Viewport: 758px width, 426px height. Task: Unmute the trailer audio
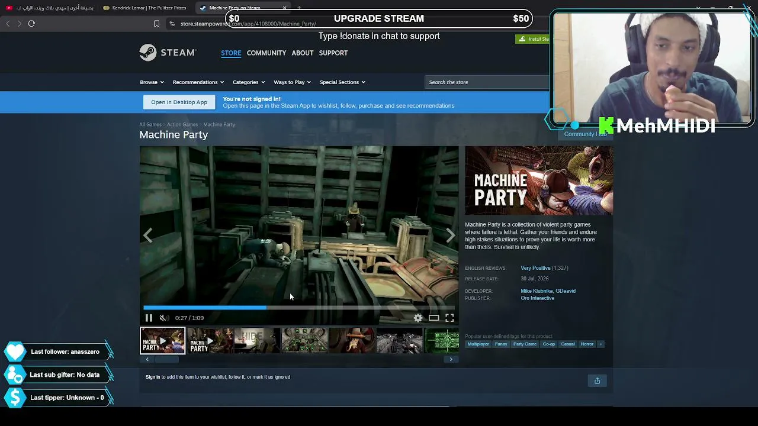pos(164,318)
